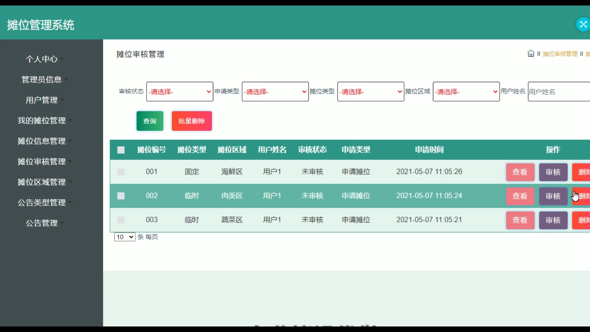
Task: Open 个人中心 in sidebar
Action: [x=42, y=59]
